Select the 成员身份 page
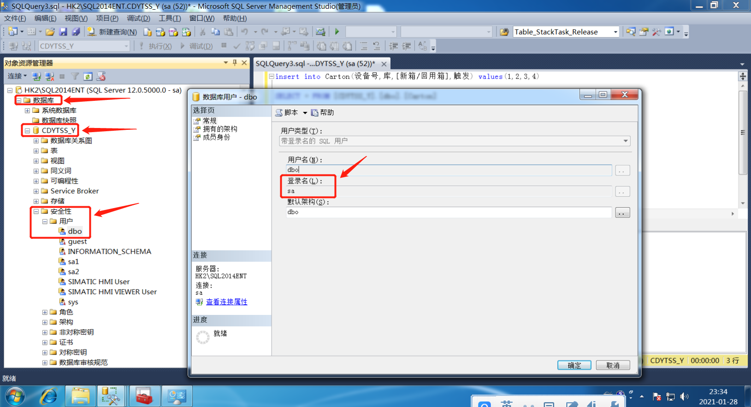This screenshot has width=751, height=407. (x=216, y=137)
